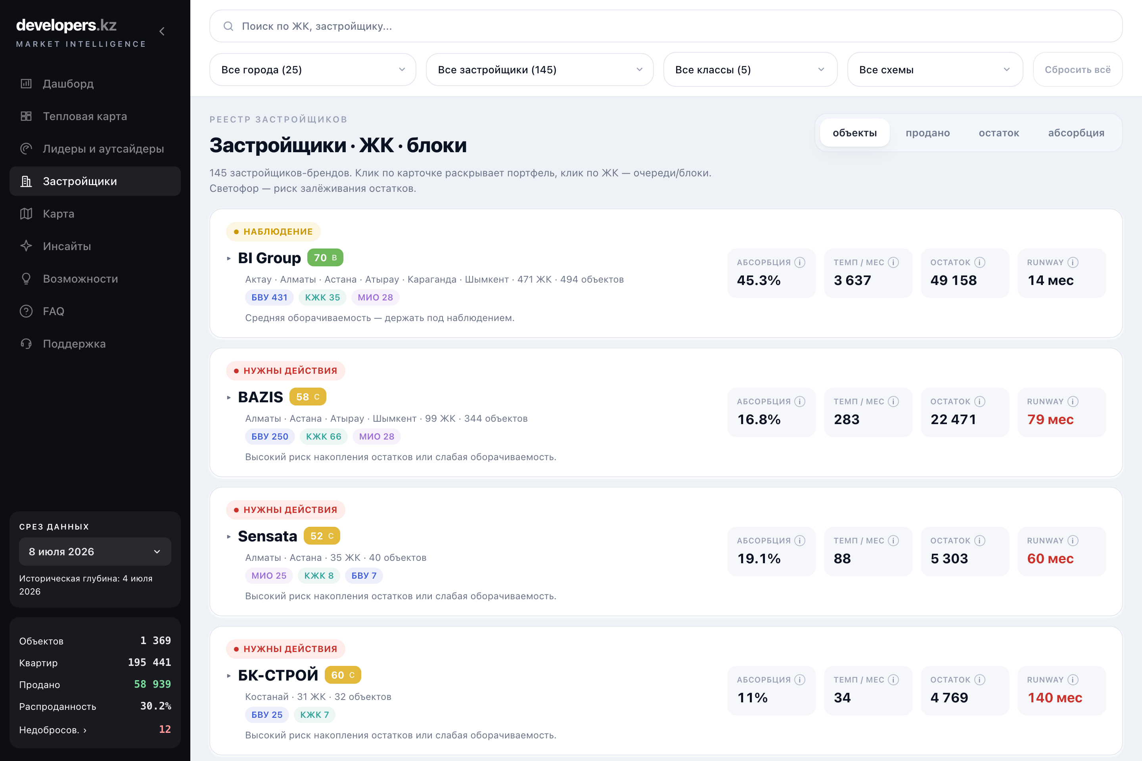This screenshot has width=1142, height=761.
Task: Click the BAZIS 58 C score badge
Action: point(308,397)
